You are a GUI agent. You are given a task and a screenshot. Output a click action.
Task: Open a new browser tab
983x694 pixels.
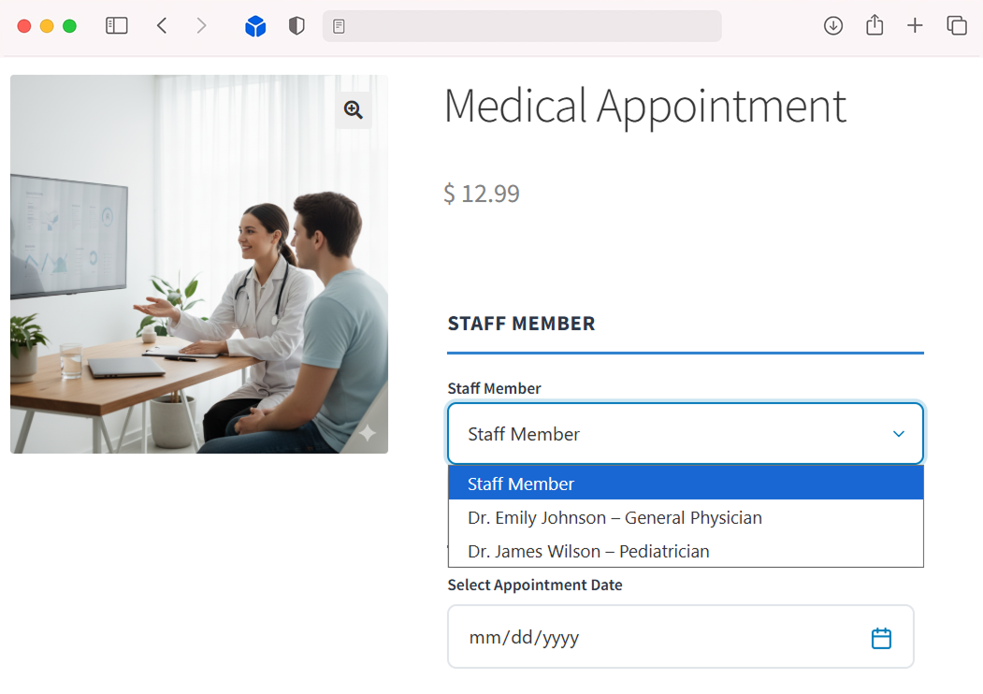(915, 26)
